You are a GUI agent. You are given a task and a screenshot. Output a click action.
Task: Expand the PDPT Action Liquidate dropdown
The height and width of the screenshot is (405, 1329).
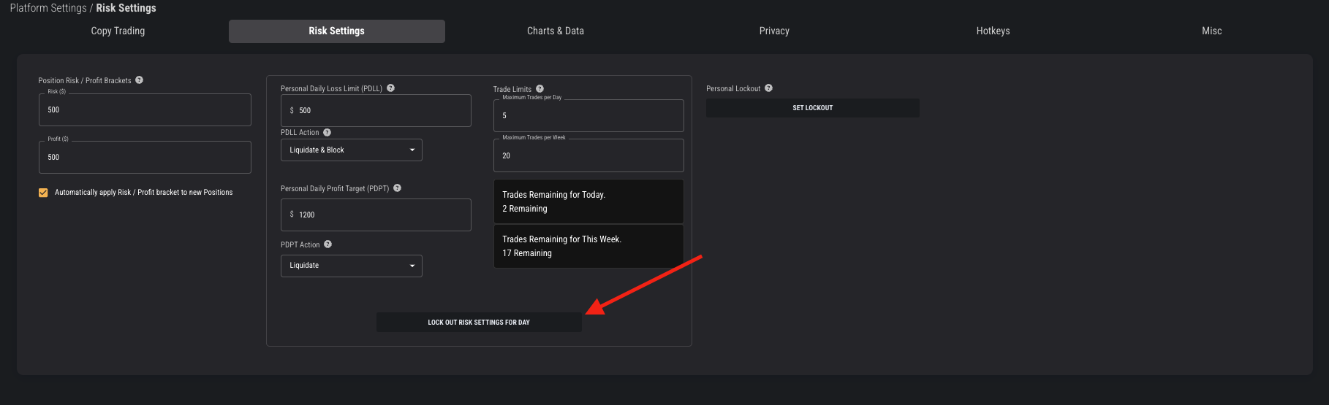351,266
